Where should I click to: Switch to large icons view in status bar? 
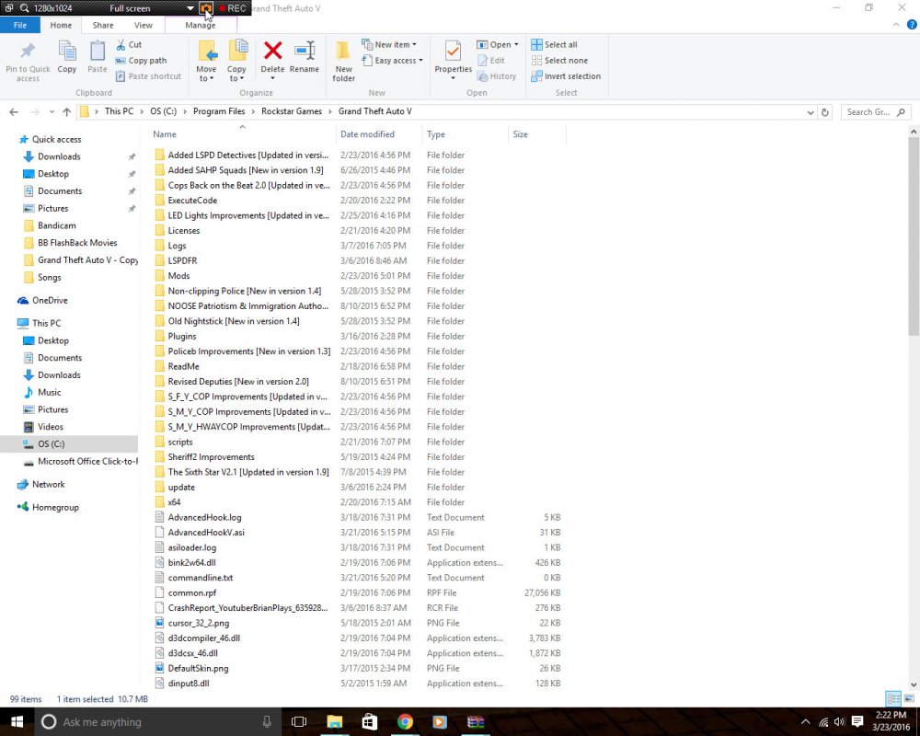[909, 698]
